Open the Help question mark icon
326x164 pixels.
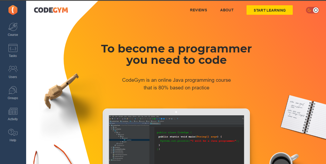pyautogui.click(x=13, y=132)
